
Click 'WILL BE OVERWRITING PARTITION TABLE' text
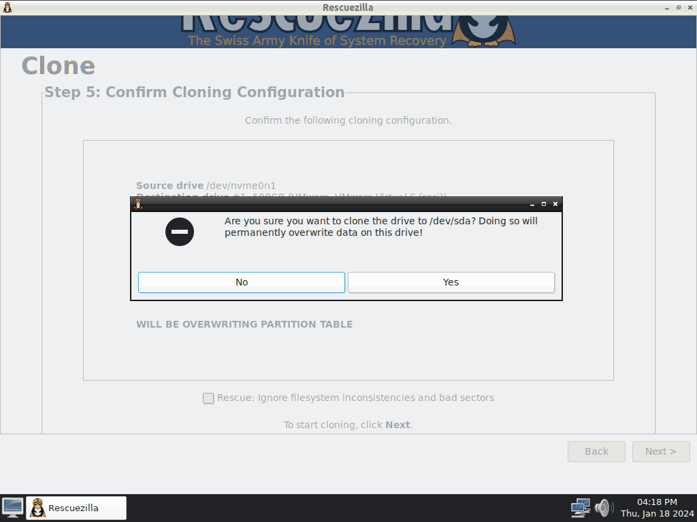[x=244, y=324]
